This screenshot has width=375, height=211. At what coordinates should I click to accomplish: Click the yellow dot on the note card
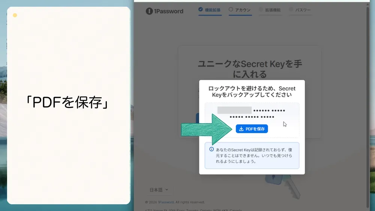click(x=15, y=15)
